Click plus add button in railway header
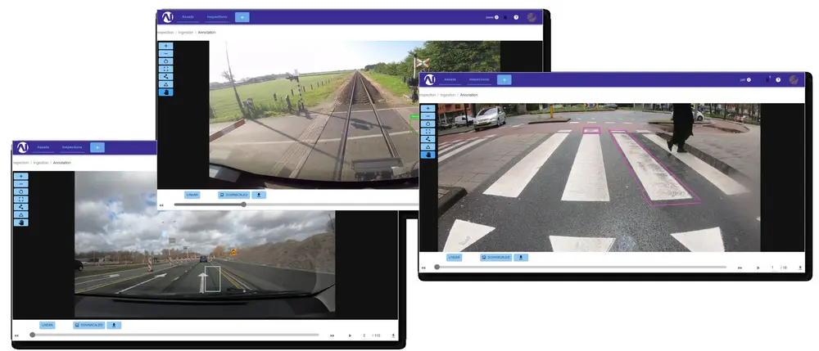This screenshot has width=819, height=351. pyautogui.click(x=242, y=17)
